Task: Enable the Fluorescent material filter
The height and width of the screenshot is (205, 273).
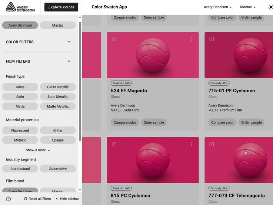Action: point(20,130)
